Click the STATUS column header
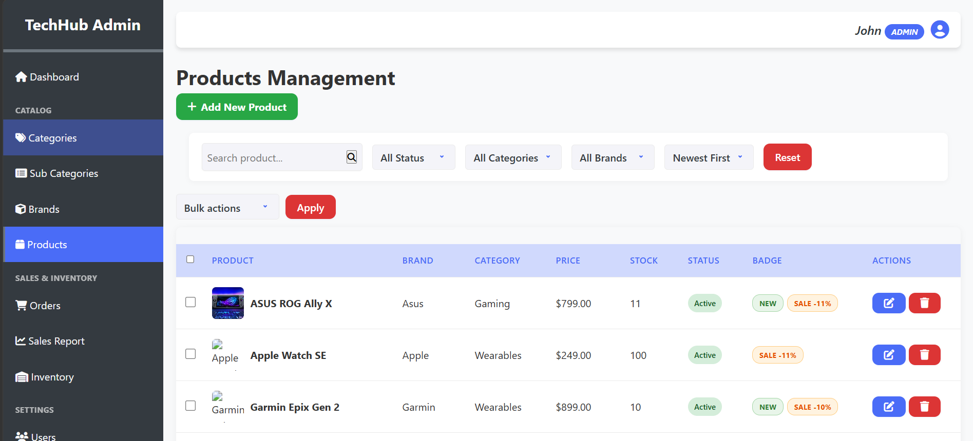Image resolution: width=973 pixels, height=441 pixels. 703,260
